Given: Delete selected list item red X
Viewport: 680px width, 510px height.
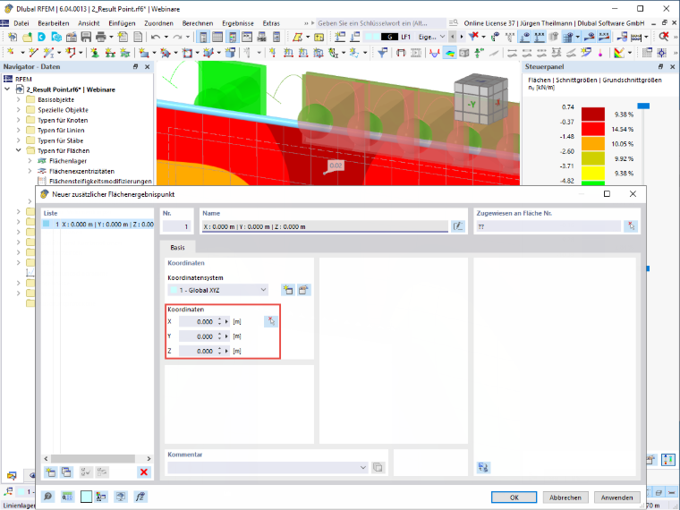Looking at the screenshot, I should click(144, 472).
